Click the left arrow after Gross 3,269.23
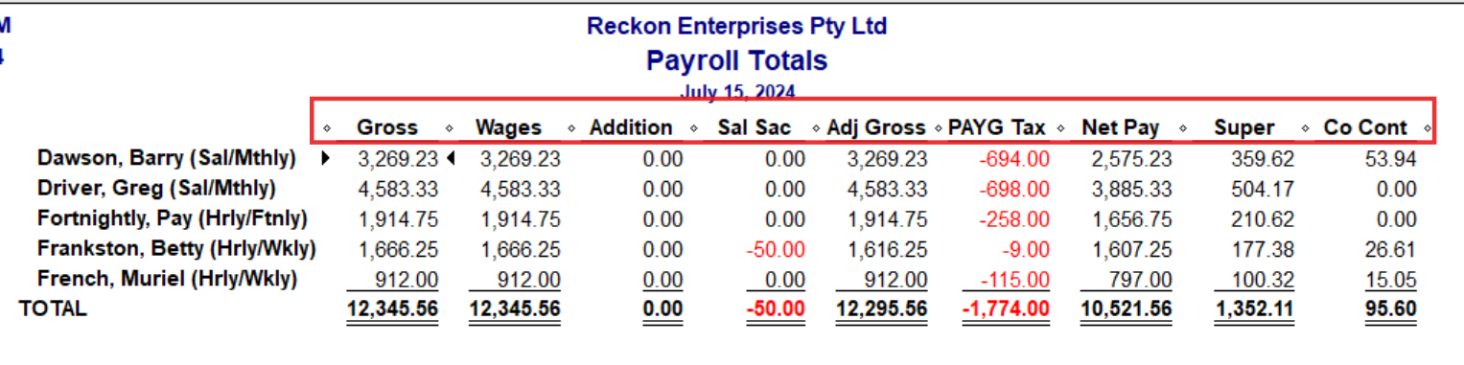This screenshot has height=365, width=1464. [x=450, y=158]
